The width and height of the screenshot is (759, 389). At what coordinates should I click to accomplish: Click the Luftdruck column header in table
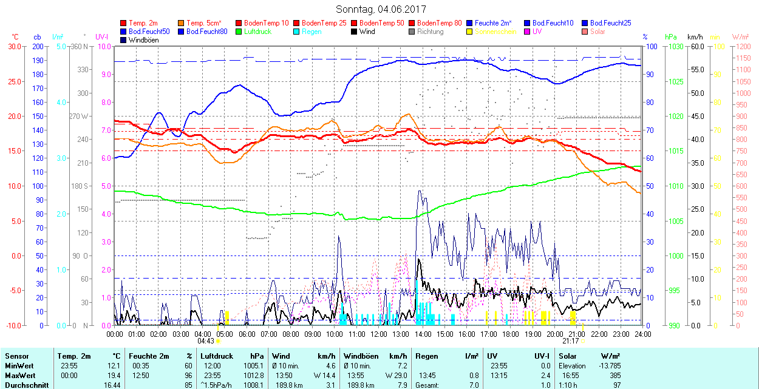[216, 356]
